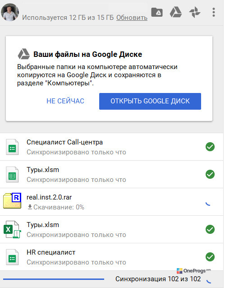Viewport: 225px width, 288px height.
Task: Click the bottom sync status spinner
Action: pyautogui.click(x=209, y=281)
